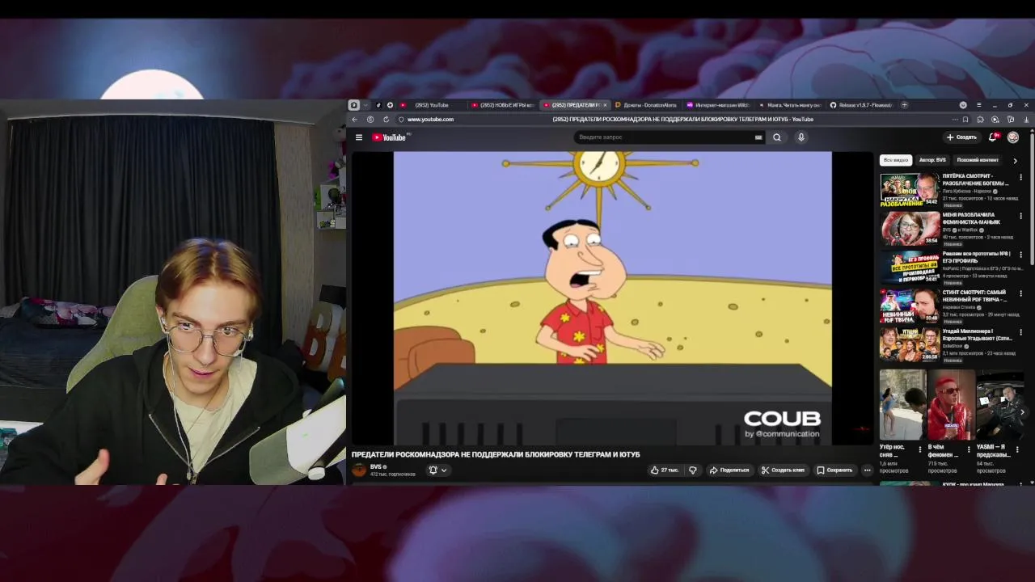Screen dimensions: 1035x582
Task: Click the video player to pause
Action: pyautogui.click(x=612, y=297)
